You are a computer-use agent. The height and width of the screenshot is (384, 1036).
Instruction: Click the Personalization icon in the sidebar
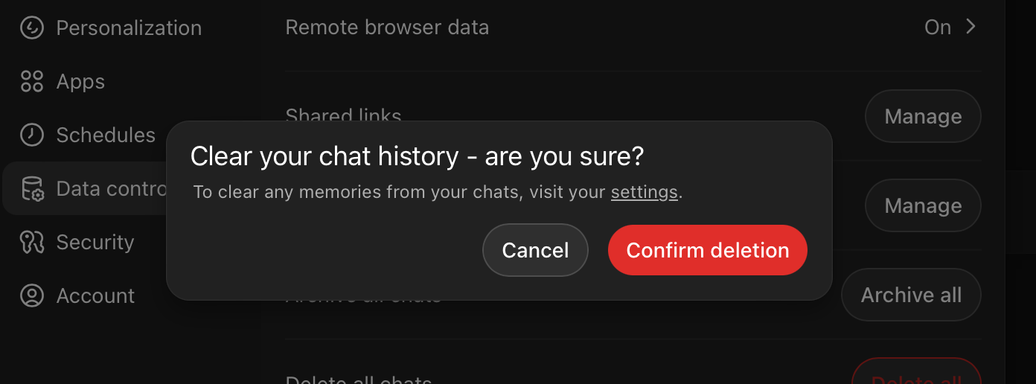32,28
